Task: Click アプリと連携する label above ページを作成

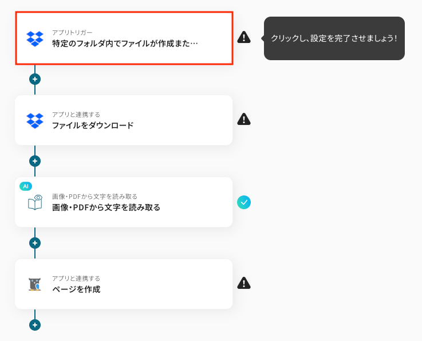Action: click(x=76, y=279)
